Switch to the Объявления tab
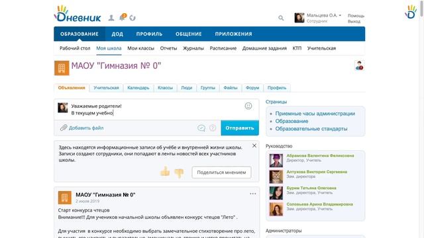424x238 pixels. click(72, 88)
